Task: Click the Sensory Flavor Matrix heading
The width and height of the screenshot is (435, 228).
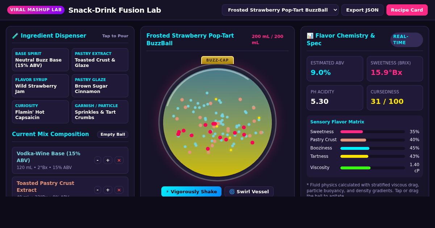Action: [337, 122]
